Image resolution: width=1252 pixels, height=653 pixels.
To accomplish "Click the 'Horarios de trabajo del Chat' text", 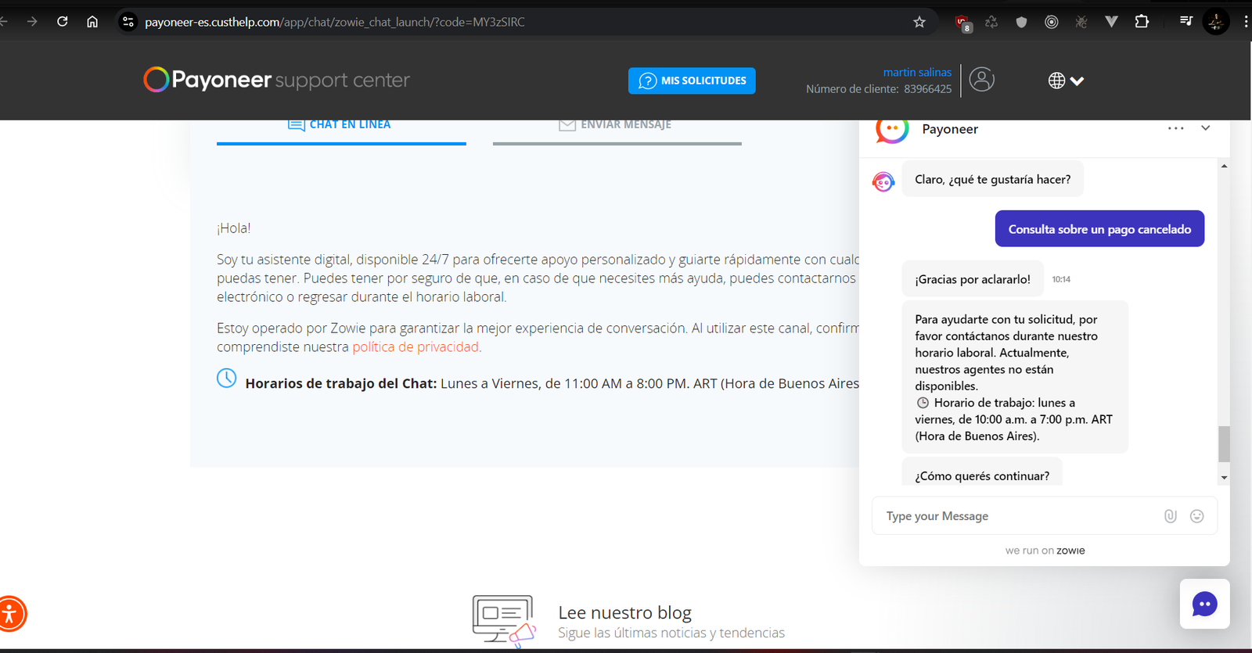I will (x=341, y=383).
